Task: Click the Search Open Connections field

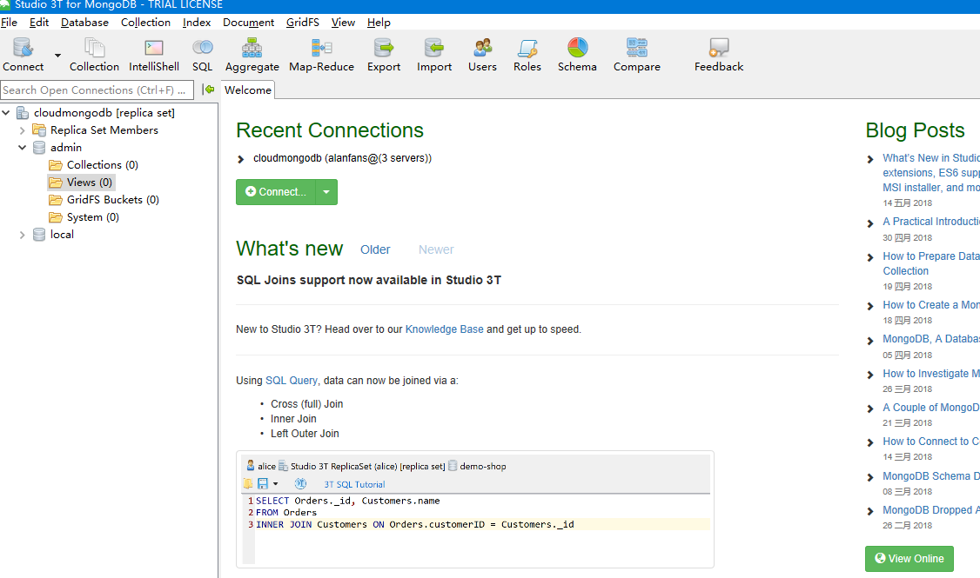Action: (94, 90)
